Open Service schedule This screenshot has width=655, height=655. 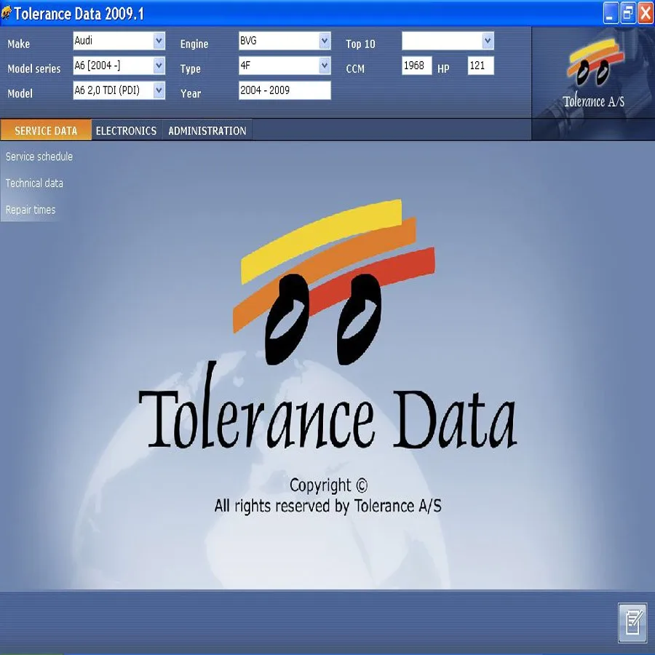tap(39, 156)
